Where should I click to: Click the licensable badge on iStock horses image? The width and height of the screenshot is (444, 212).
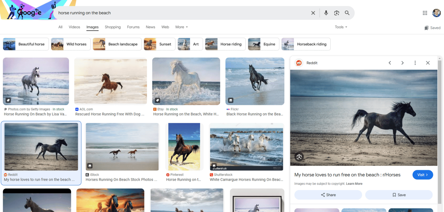coord(90,166)
